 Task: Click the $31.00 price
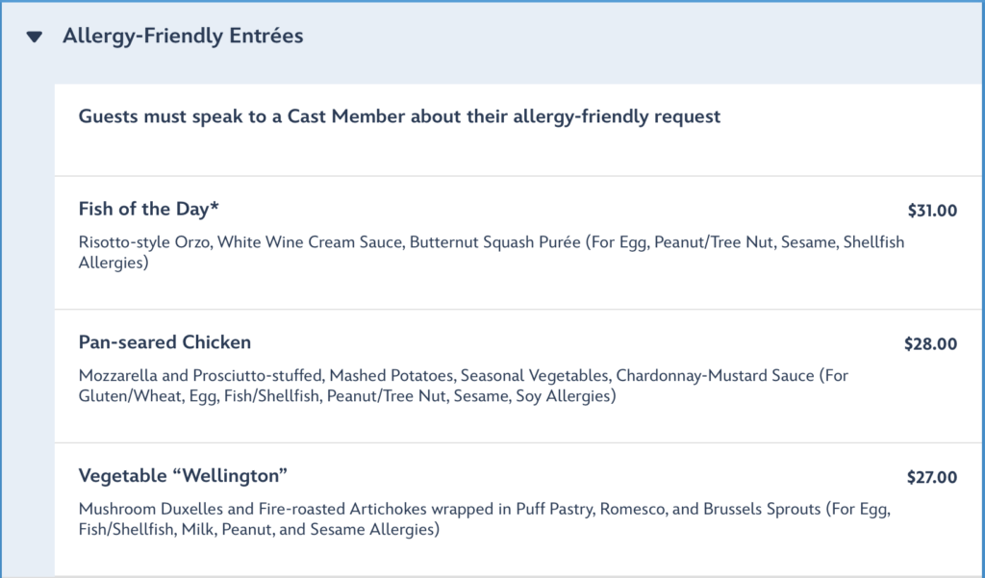tap(932, 211)
